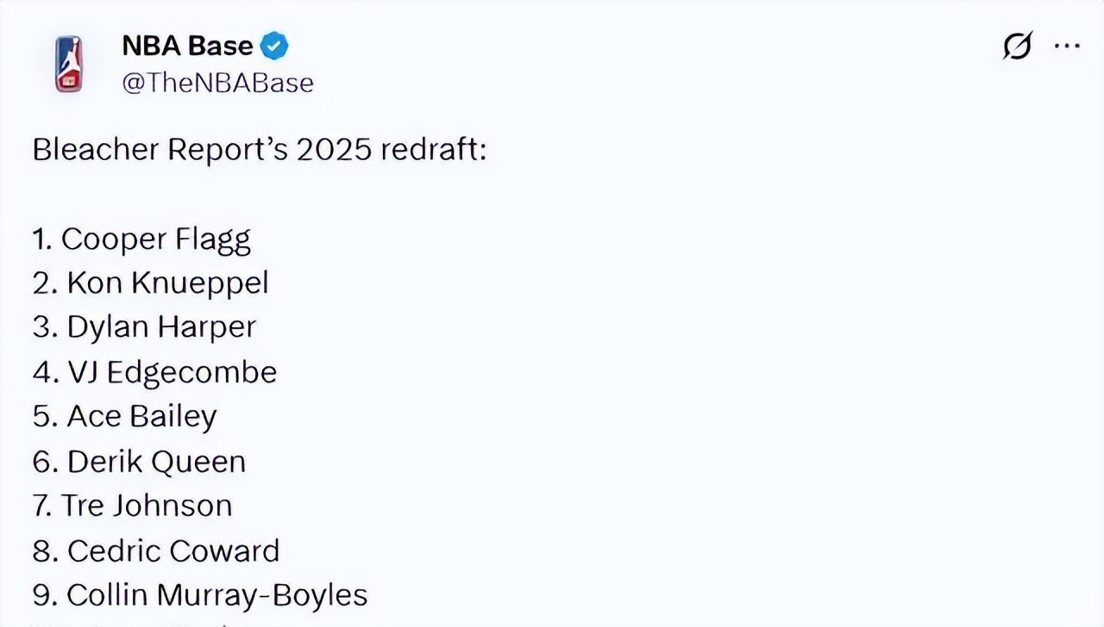Open the NBA Base display name
The image size is (1104, 627).
(187, 46)
